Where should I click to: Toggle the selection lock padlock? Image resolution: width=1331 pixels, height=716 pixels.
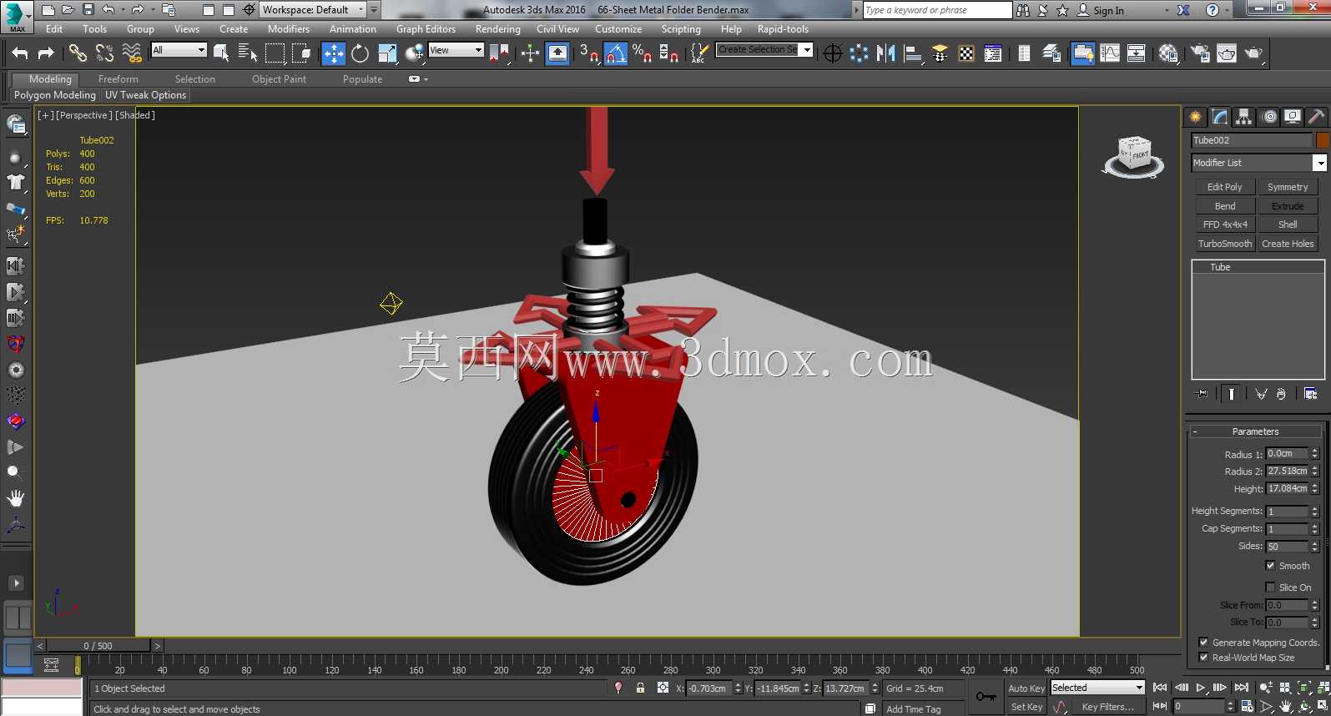point(640,688)
